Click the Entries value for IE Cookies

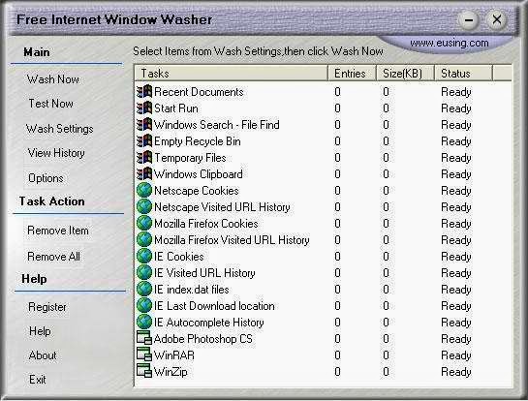337,257
